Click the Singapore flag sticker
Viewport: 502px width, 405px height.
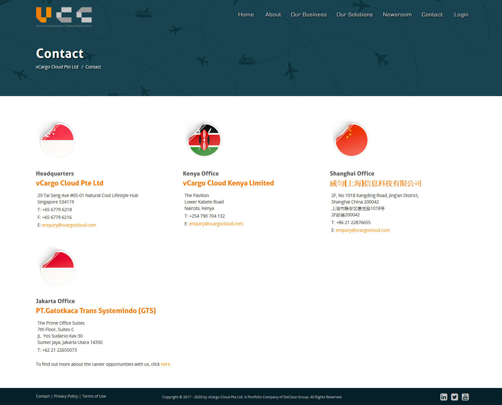(58, 140)
